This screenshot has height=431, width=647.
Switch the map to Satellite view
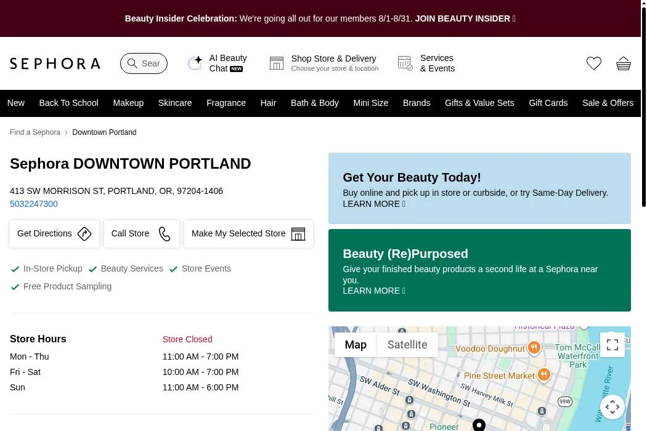pos(407,344)
